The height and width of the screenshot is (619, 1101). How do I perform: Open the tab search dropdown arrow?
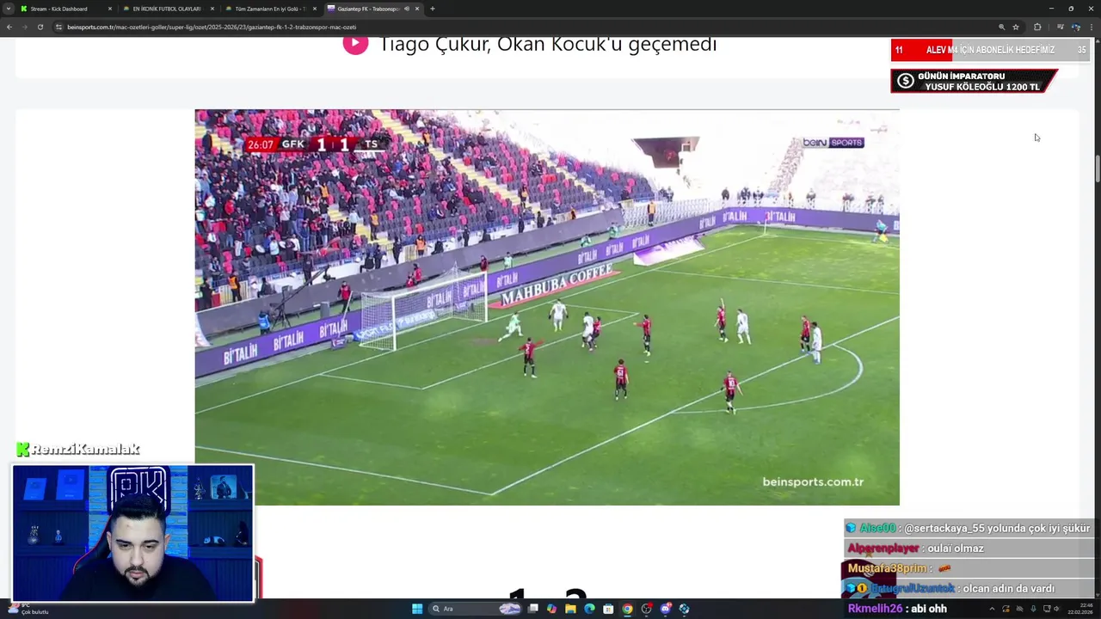pos(9,9)
